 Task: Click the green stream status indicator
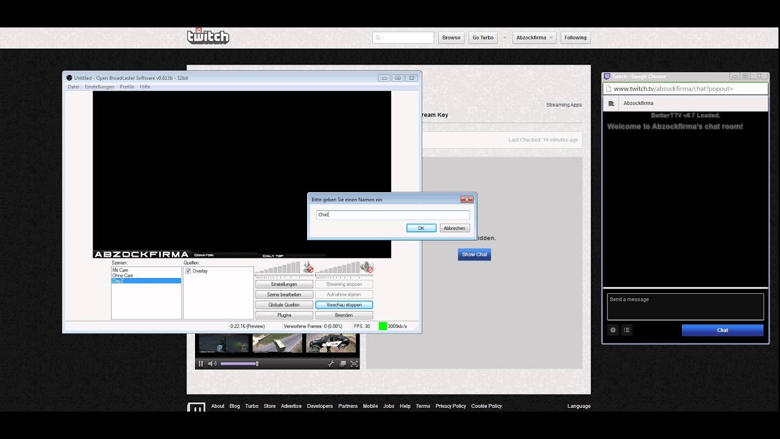coord(383,326)
